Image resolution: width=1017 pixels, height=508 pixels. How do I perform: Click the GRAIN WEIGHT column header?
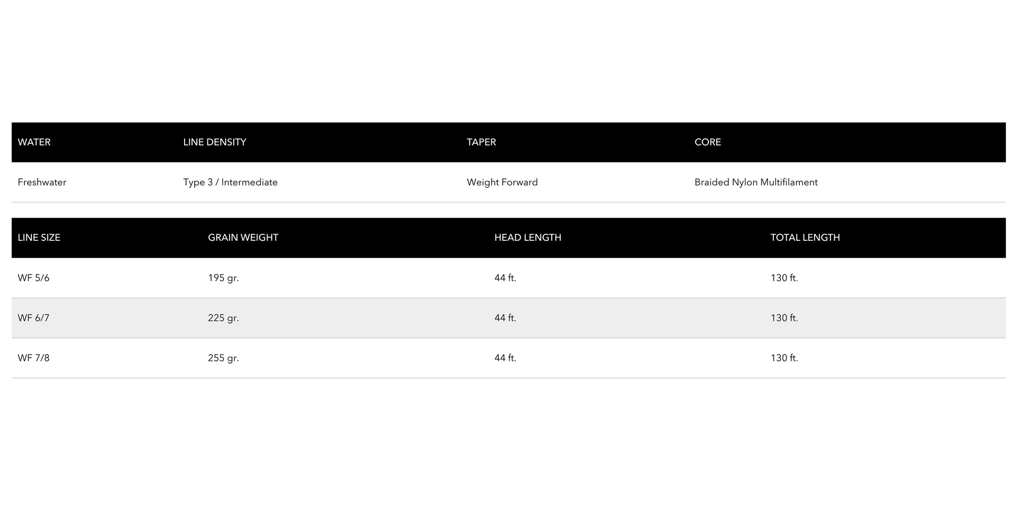point(243,238)
